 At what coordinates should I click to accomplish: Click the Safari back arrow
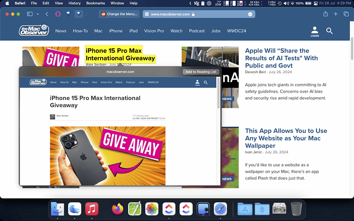47,14
